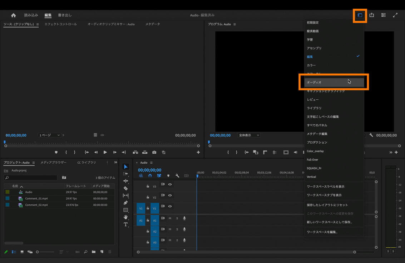Image resolution: width=405 pixels, height=263 pixels.
Task: Switch Project panel to list view
Action: click(x=14, y=252)
